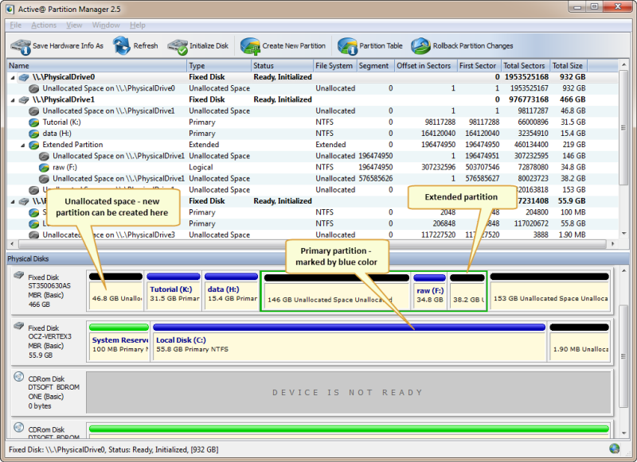The image size is (637, 462).
Task: Click the drive icon for Tutorial (K:)
Action: (35, 122)
